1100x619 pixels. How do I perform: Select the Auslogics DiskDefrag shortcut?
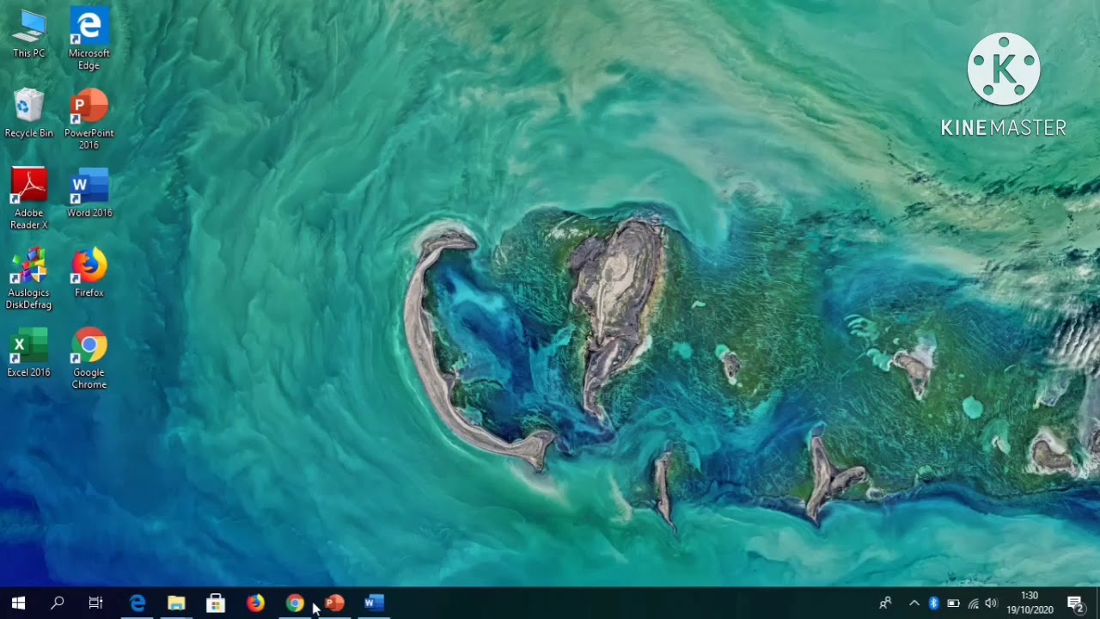[28, 279]
